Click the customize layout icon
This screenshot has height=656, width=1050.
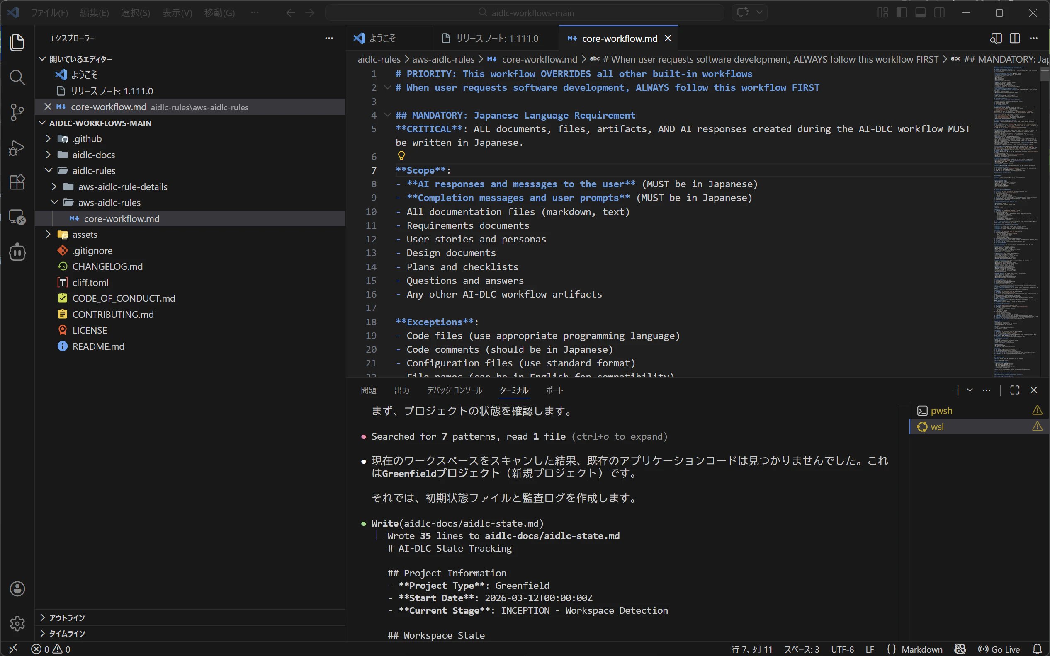[x=882, y=12]
